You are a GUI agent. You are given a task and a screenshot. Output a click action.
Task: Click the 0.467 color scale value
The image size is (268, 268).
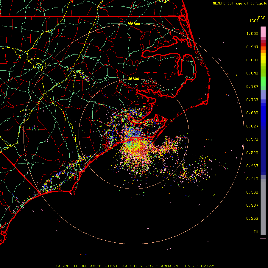(x=252, y=166)
